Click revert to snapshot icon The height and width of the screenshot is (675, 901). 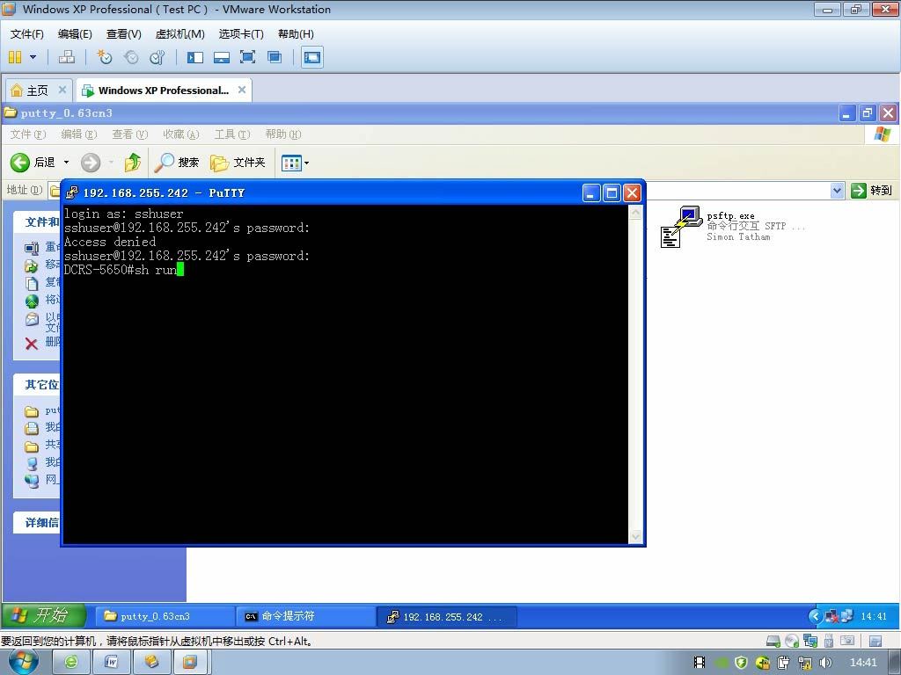(131, 57)
